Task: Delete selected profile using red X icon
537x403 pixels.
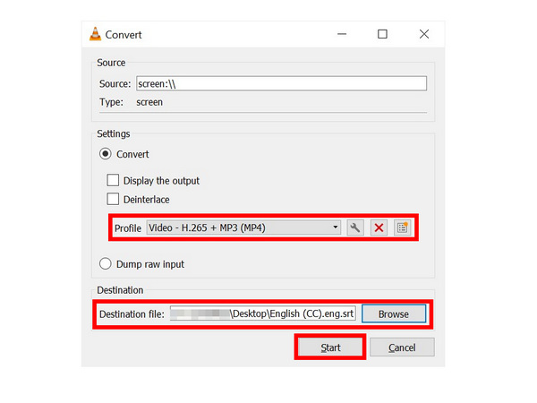Action: (x=379, y=227)
